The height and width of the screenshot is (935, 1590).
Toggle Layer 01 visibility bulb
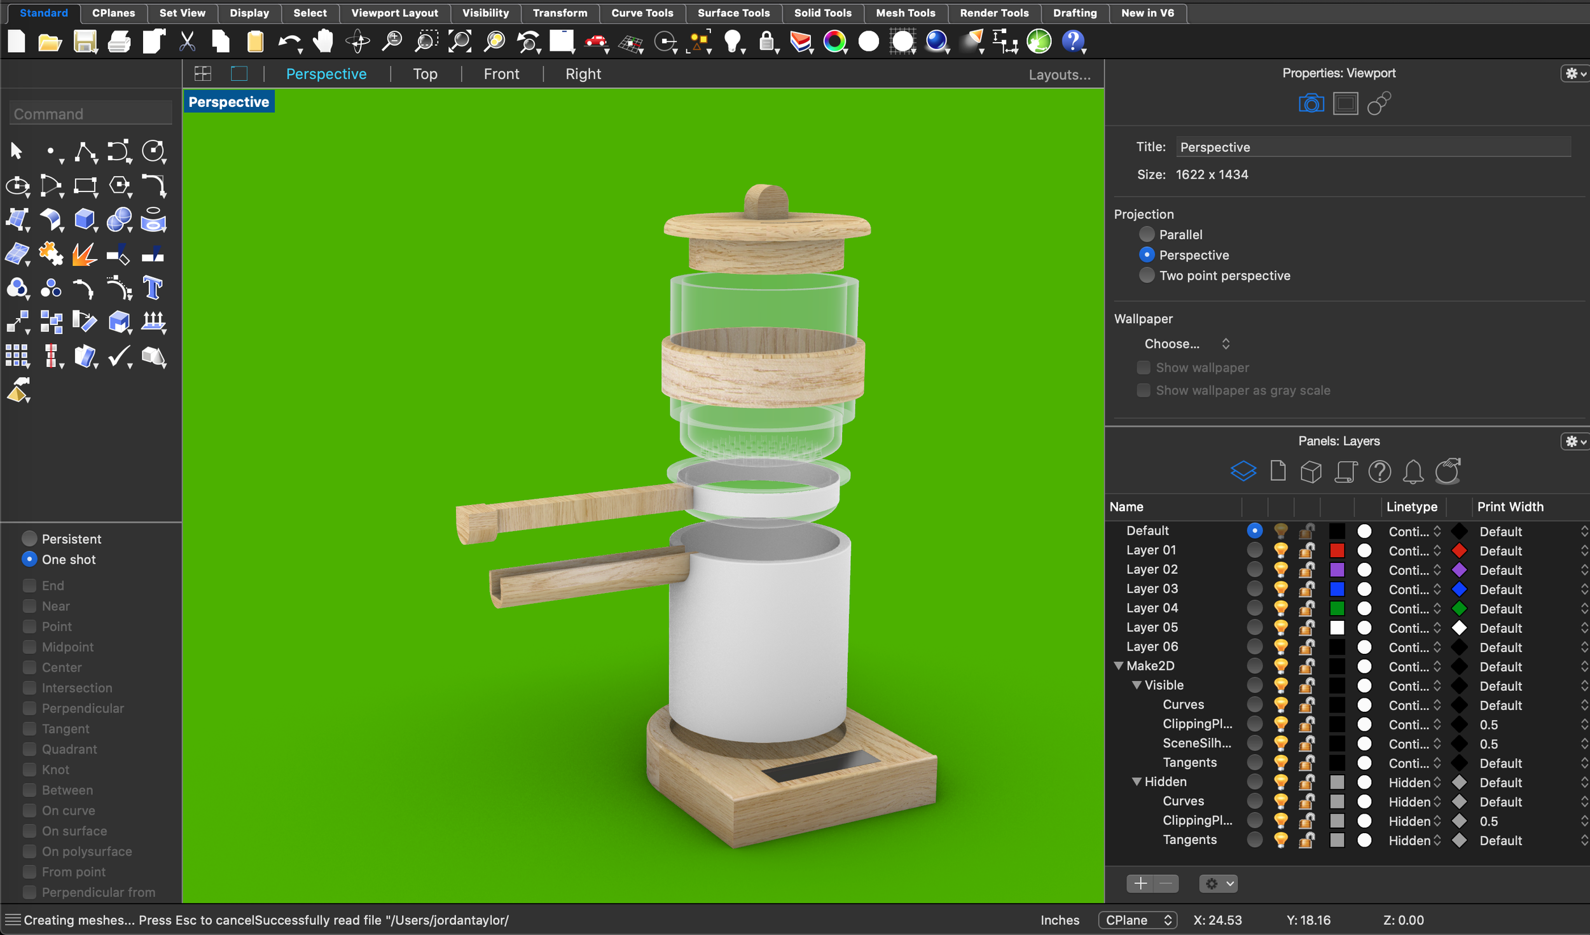click(x=1280, y=550)
